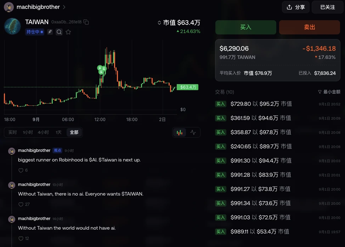Click the 991.7万 TAIWAN holdings text

coord(237,57)
